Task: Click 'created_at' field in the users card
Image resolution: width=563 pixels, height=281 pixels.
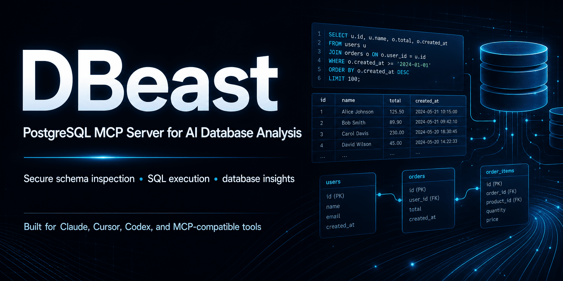Action: pos(340,226)
